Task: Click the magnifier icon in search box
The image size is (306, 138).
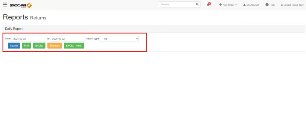Action: [x=197, y=4]
